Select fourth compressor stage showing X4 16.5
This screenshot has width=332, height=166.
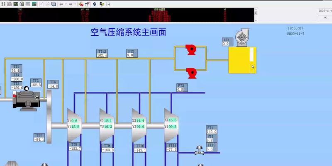(171, 125)
